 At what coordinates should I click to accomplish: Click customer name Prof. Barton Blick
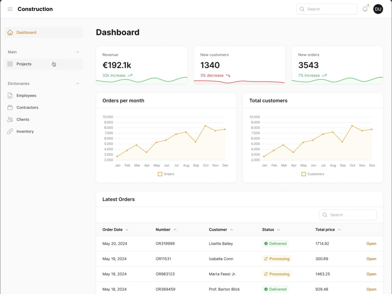click(x=224, y=289)
